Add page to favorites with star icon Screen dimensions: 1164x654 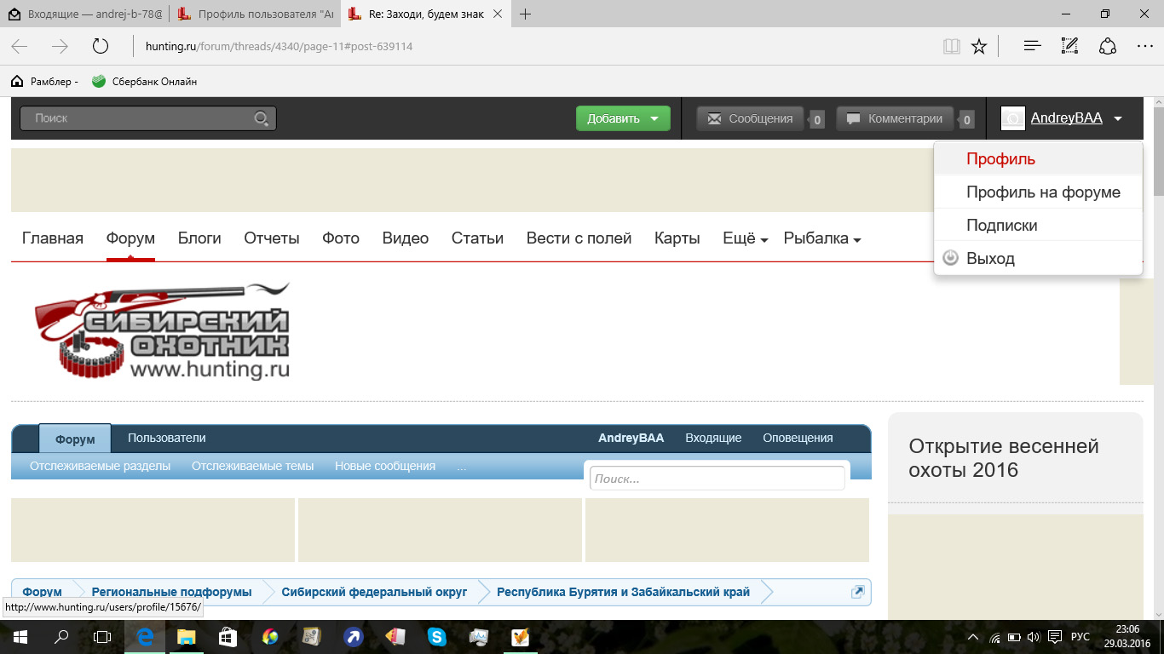(979, 46)
